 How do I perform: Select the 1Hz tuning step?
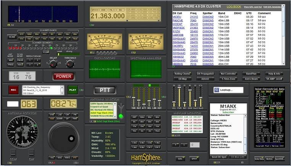[52, 158]
